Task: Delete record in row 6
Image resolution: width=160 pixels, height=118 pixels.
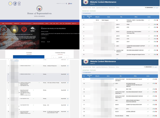Action: (x=157, y=39)
